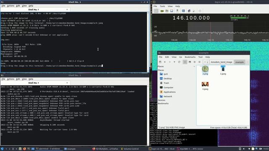Open file manager Go menu

[x=181, y=57]
